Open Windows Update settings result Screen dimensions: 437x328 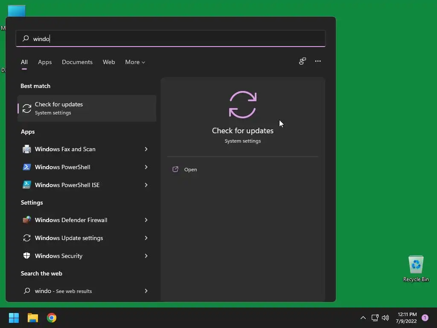[87, 238]
